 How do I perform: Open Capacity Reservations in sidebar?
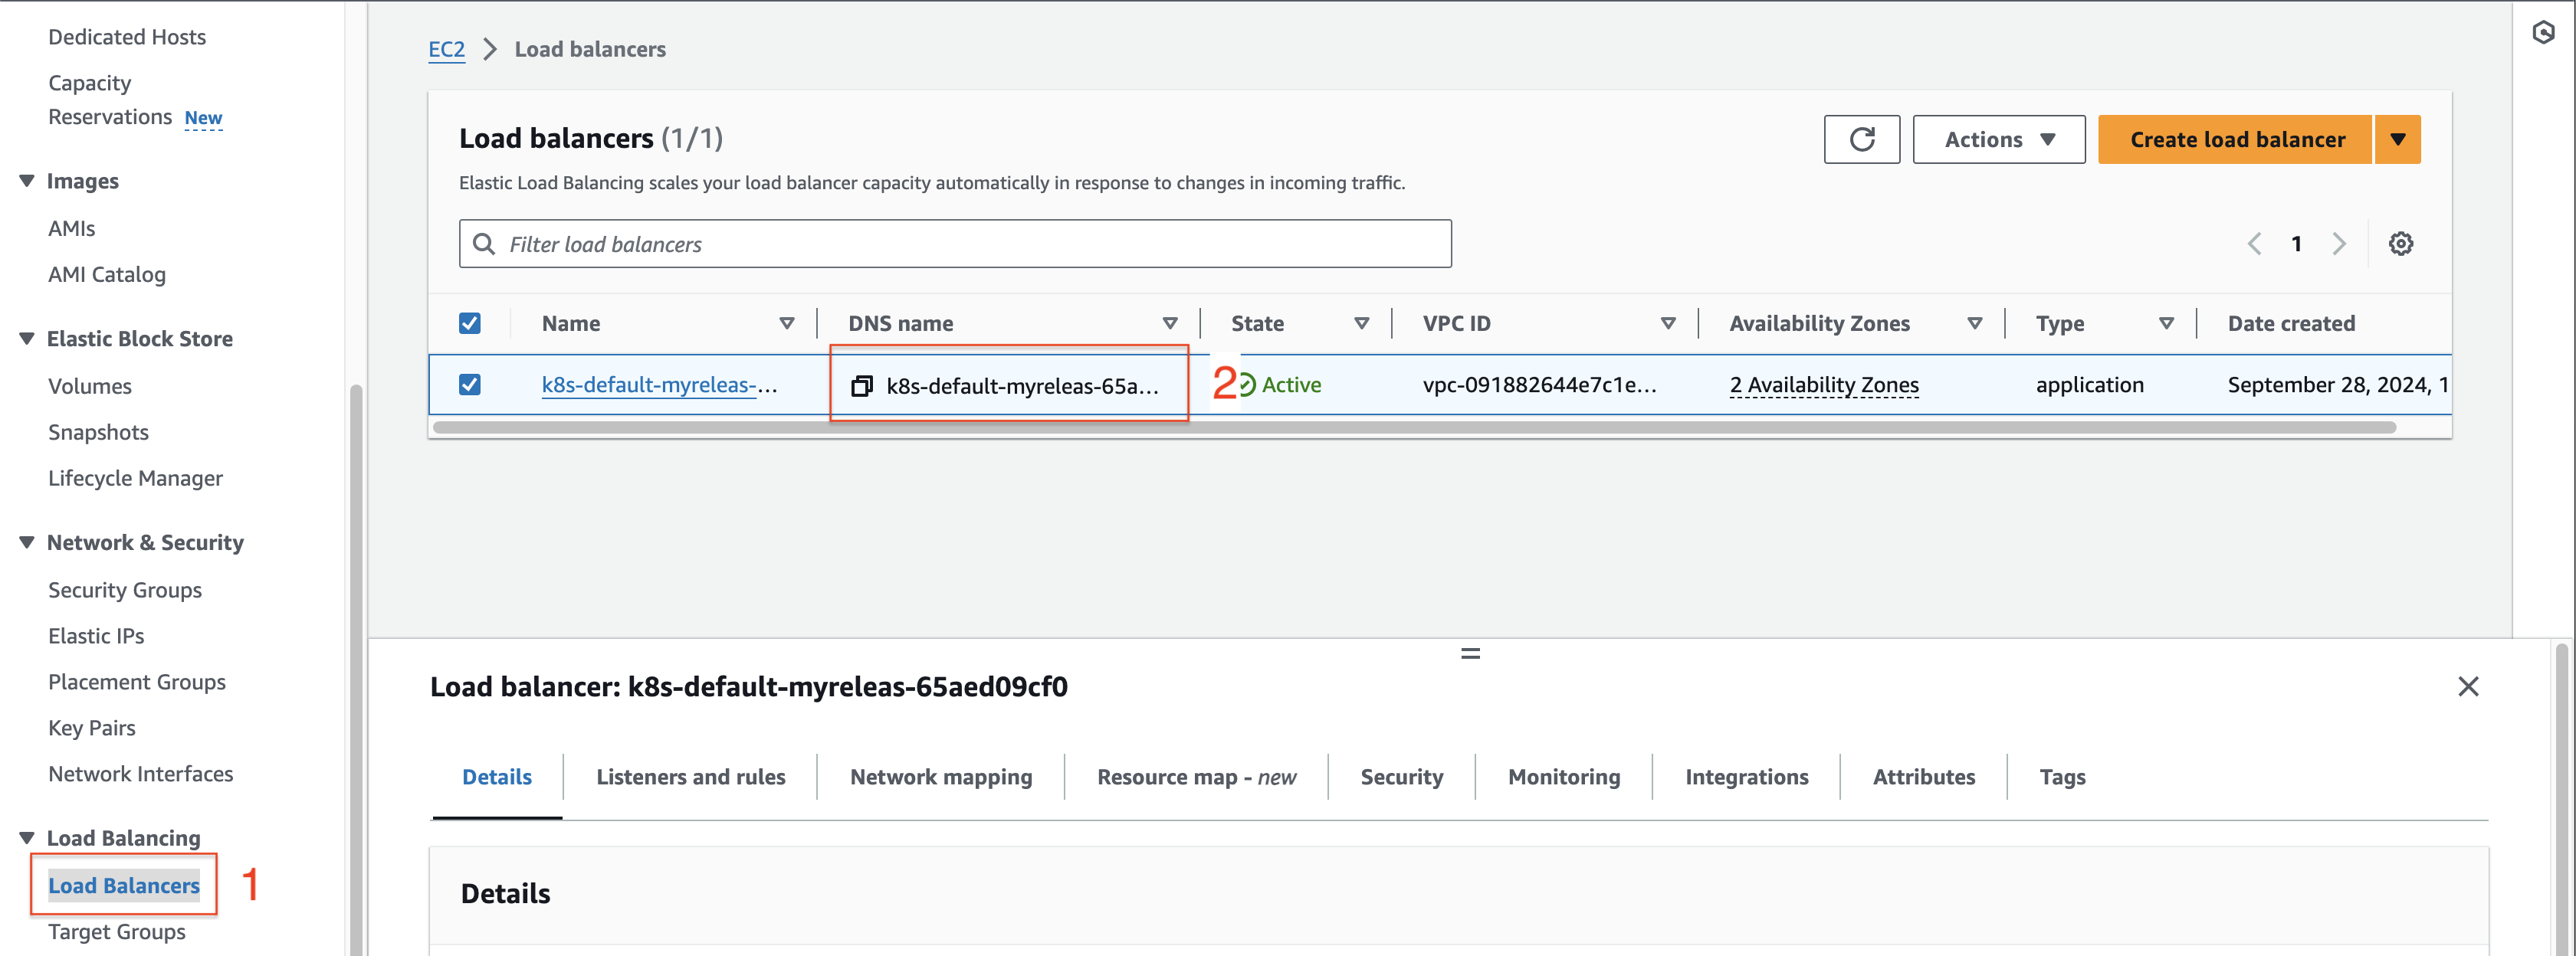(110, 100)
